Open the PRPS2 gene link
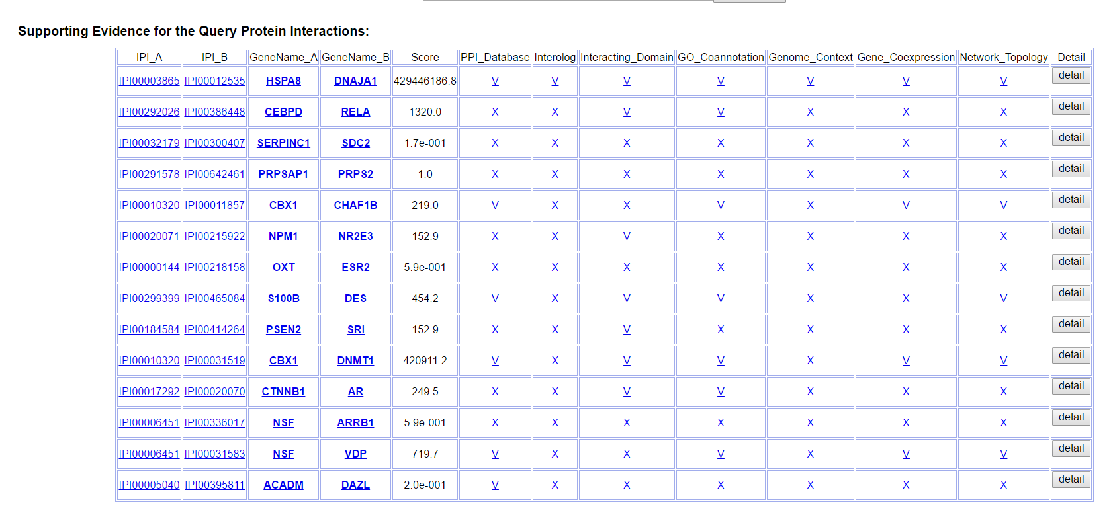 [x=355, y=174]
